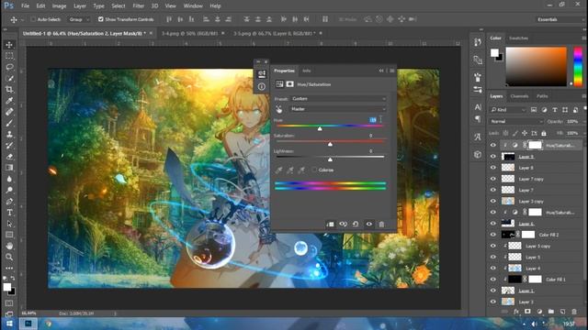The image size is (588, 330).
Task: Open the Group dropdown in options bar
Action: pos(79,19)
